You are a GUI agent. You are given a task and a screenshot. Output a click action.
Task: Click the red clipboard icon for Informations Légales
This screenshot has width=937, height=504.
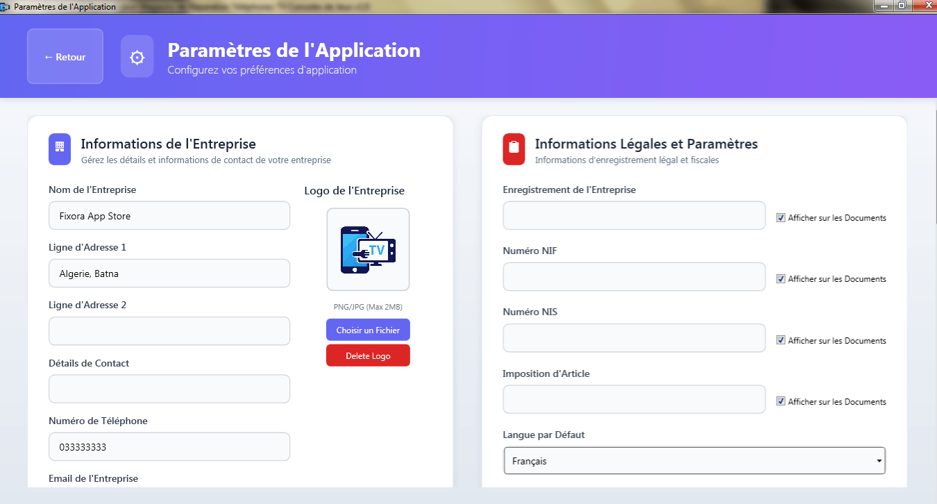(x=514, y=149)
